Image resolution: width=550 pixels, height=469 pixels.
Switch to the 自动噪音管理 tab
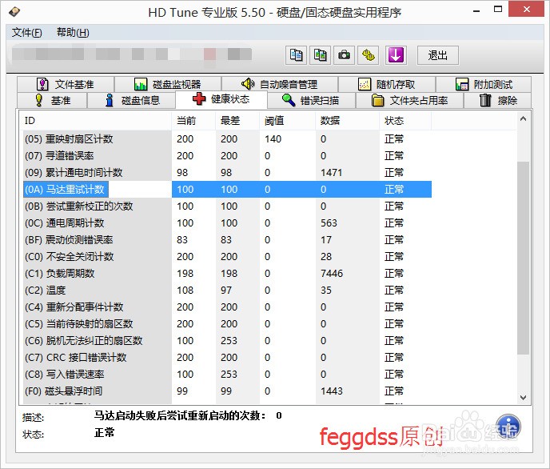click(280, 84)
